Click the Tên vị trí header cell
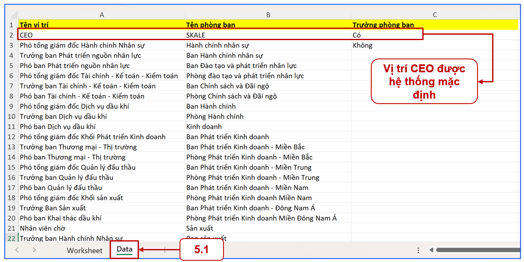The width and height of the screenshot is (524, 262). click(x=102, y=25)
